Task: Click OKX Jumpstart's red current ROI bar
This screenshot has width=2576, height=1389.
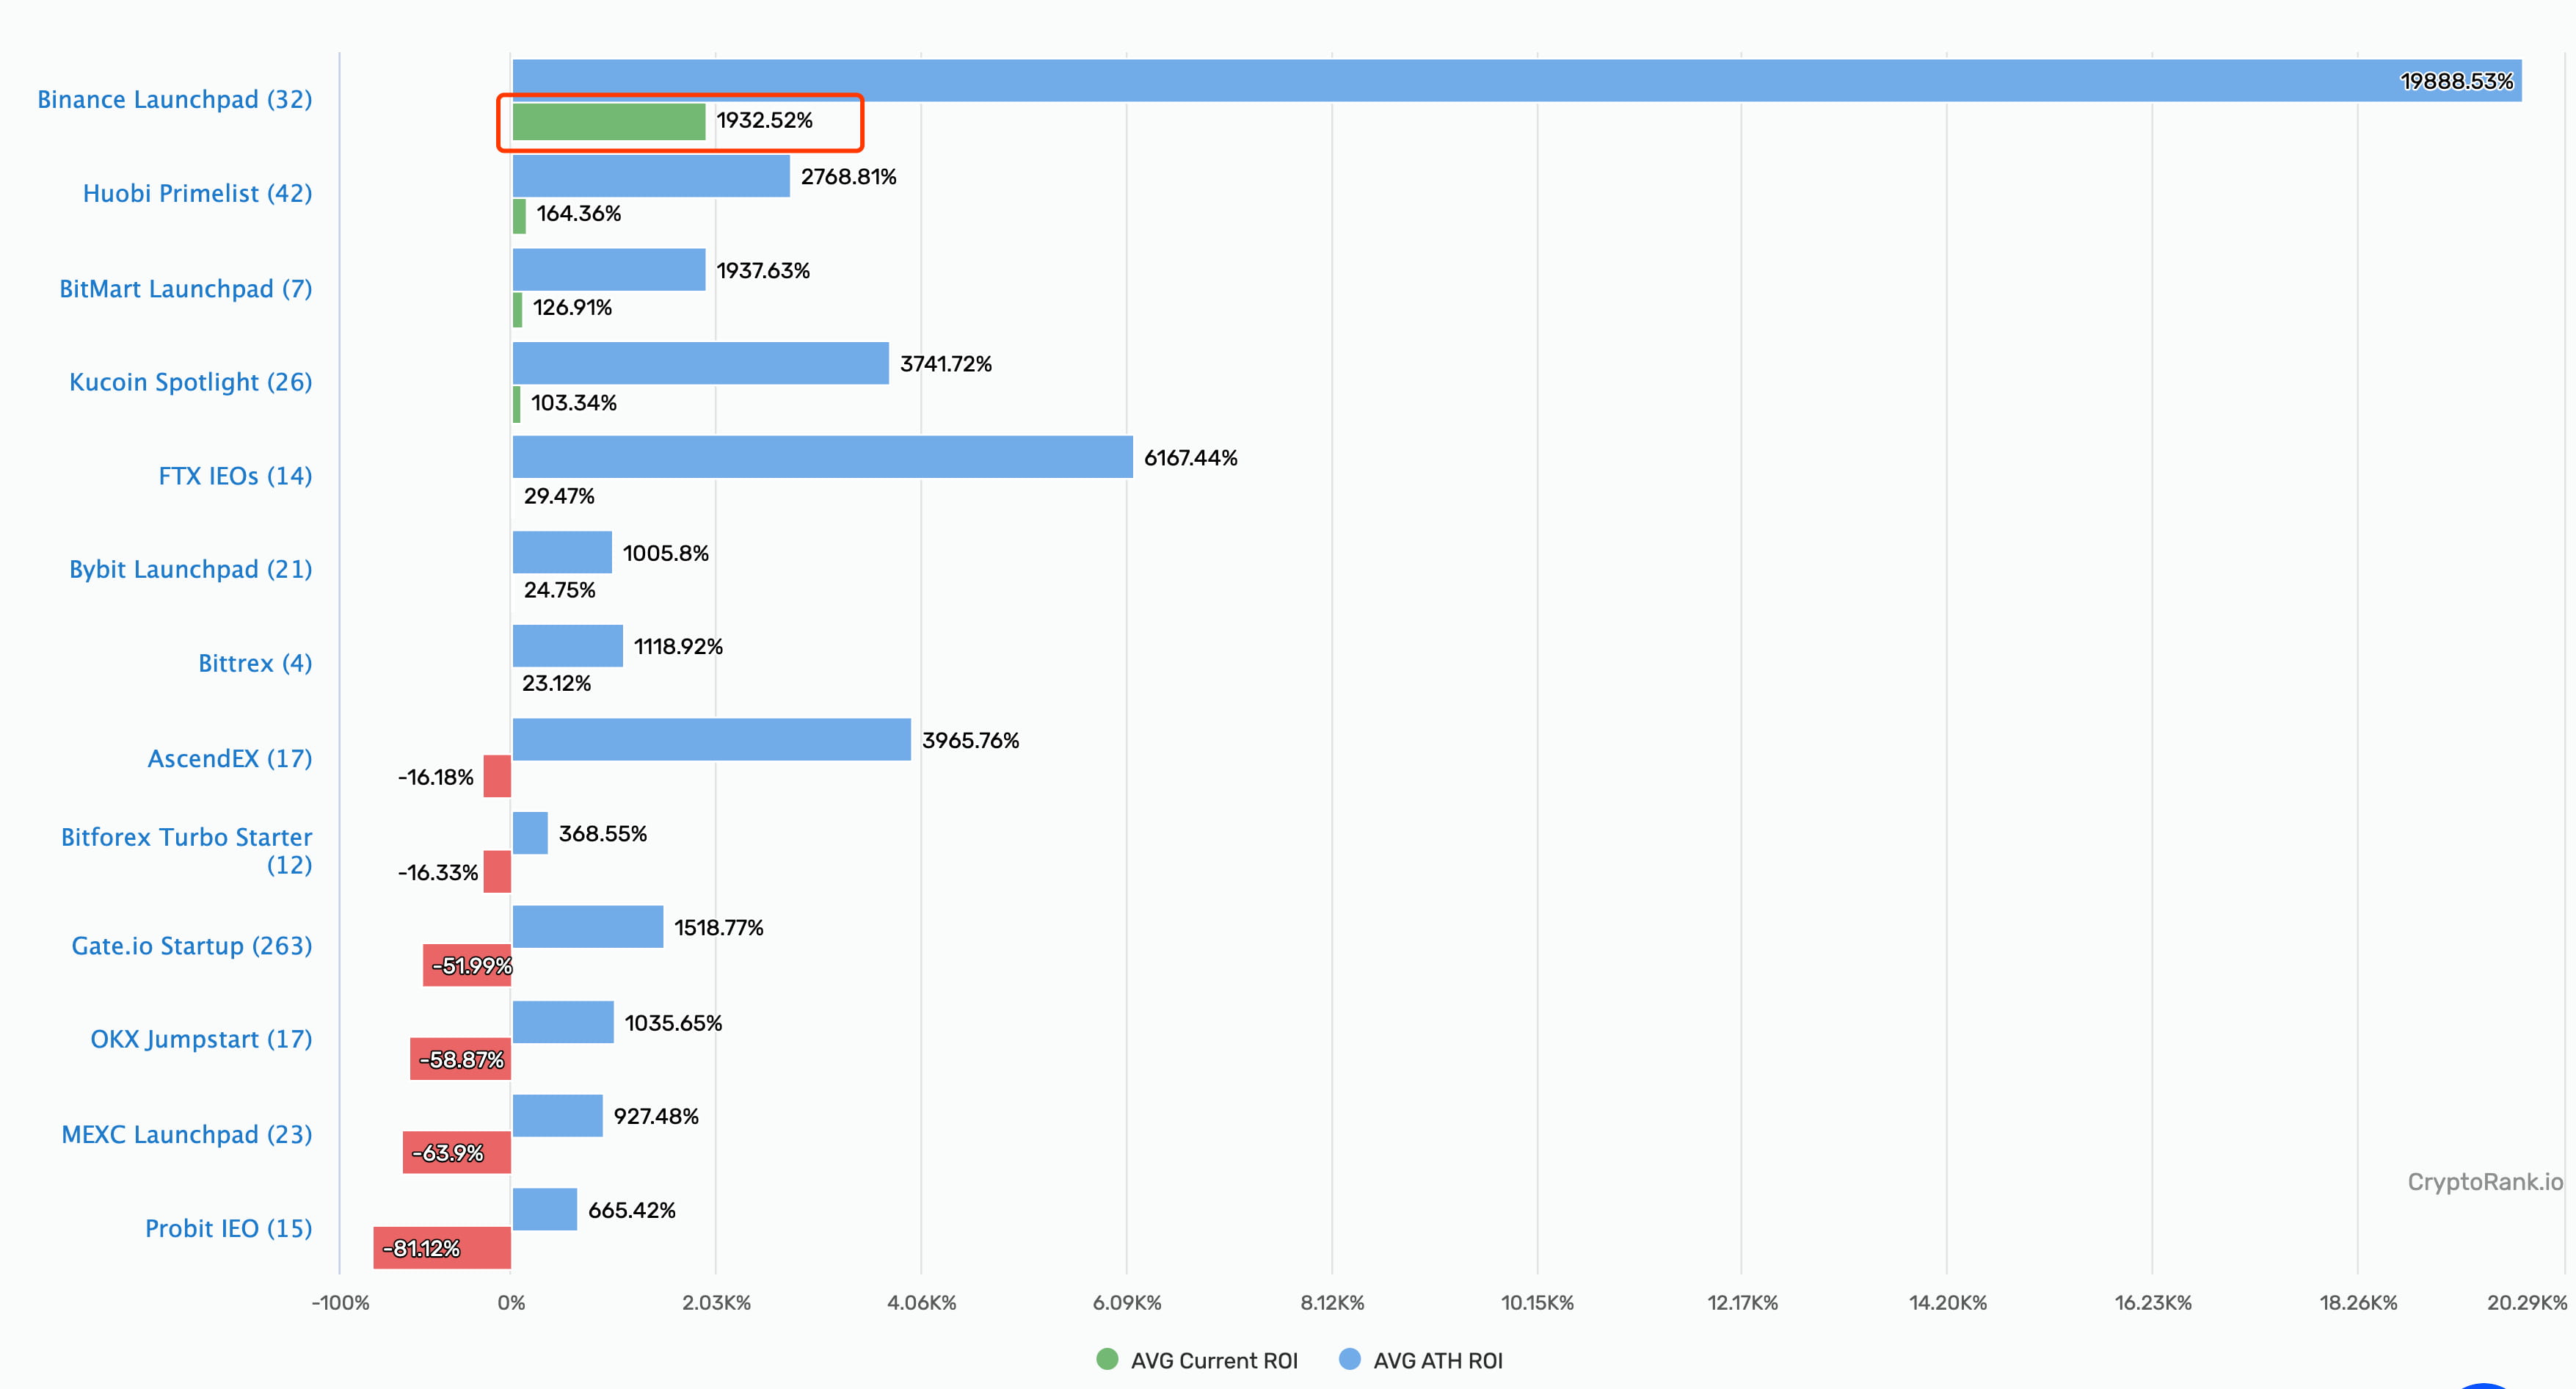Action: click(x=460, y=1059)
